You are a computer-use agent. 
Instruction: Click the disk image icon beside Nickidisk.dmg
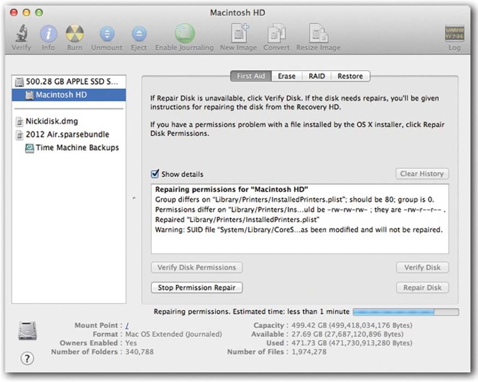(x=20, y=121)
